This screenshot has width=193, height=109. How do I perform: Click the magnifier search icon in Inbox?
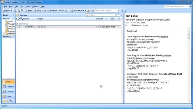116,15
